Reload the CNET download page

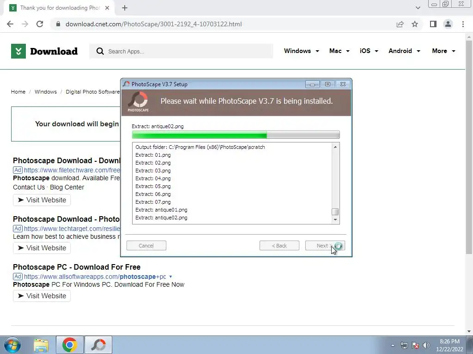40,24
